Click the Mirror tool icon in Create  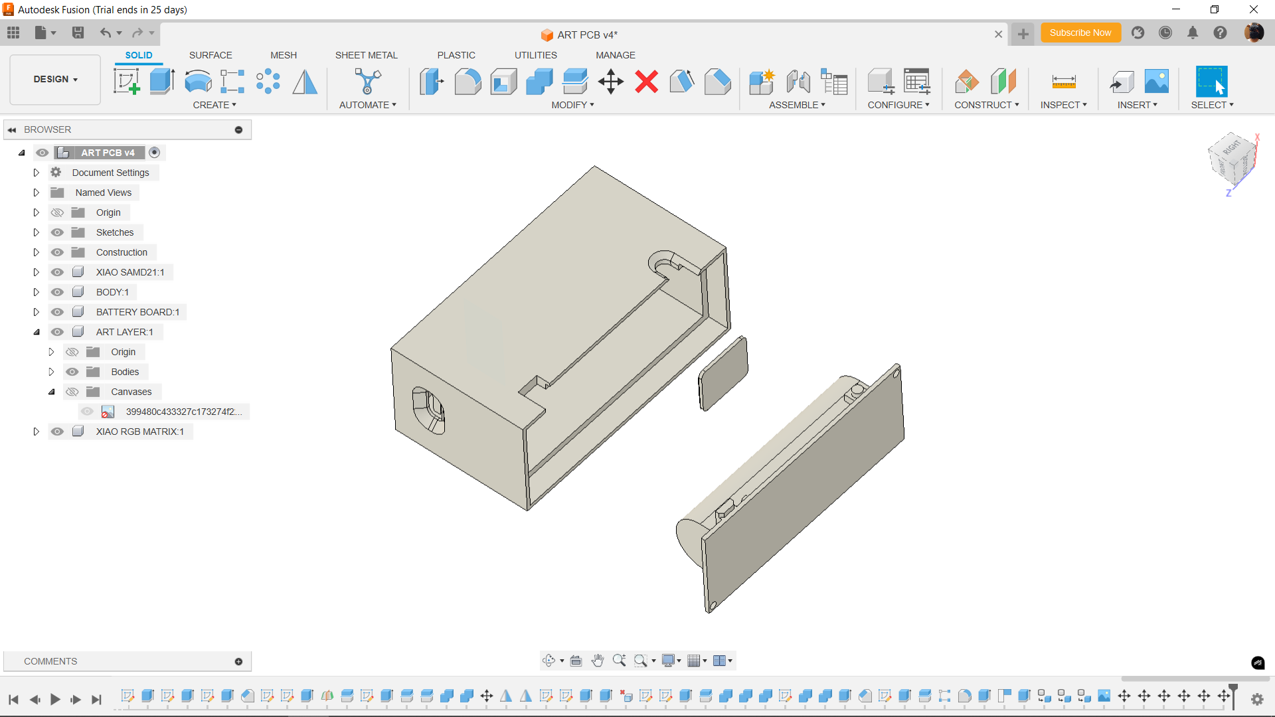click(305, 82)
